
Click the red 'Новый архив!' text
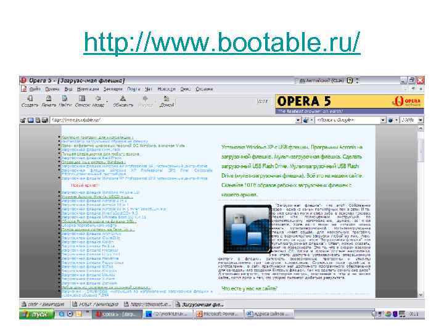[x=84, y=185]
